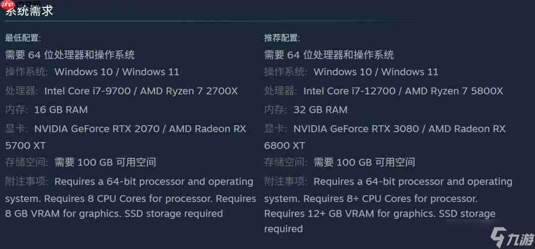535x249 pixels.
Task: Click the minimum 存储空间 label
Action: click(26, 162)
